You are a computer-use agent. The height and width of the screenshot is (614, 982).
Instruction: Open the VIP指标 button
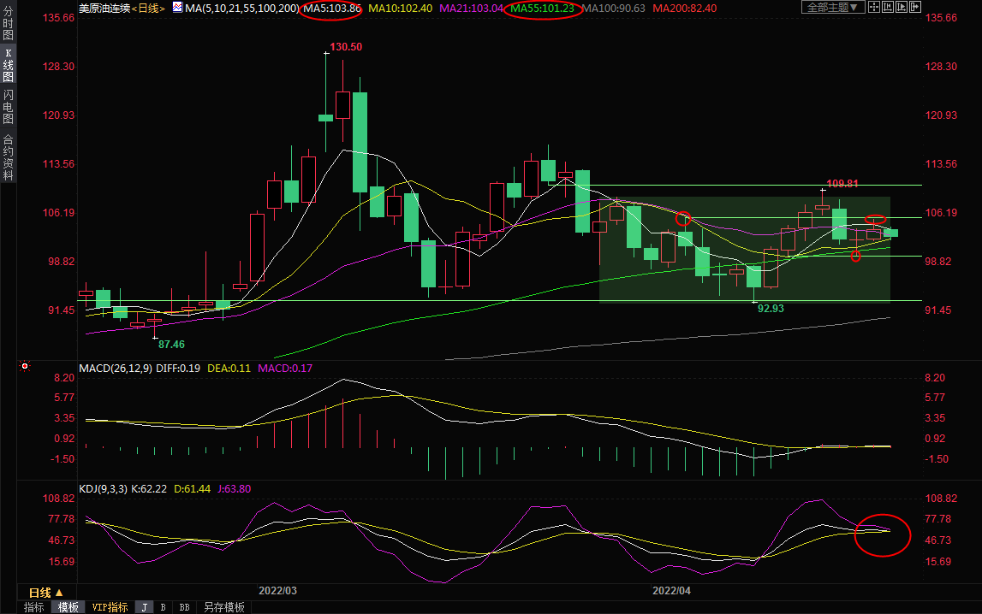click(x=110, y=607)
